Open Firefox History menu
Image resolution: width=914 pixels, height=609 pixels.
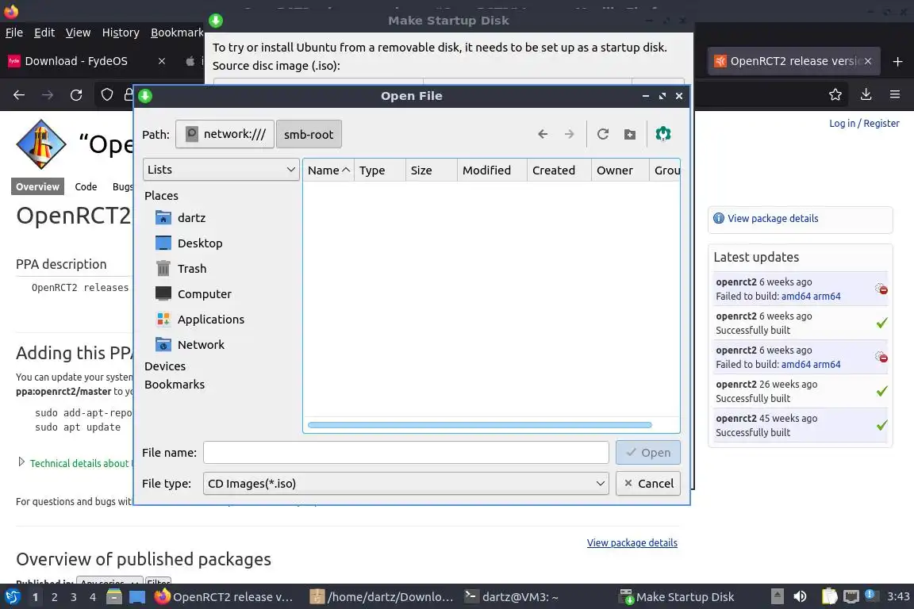(121, 33)
